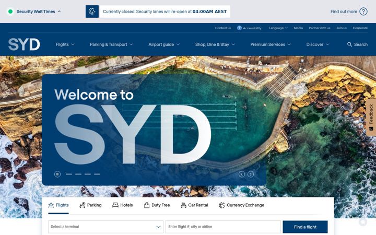
Task: Open the Feedback side tab
Action: click(371, 118)
